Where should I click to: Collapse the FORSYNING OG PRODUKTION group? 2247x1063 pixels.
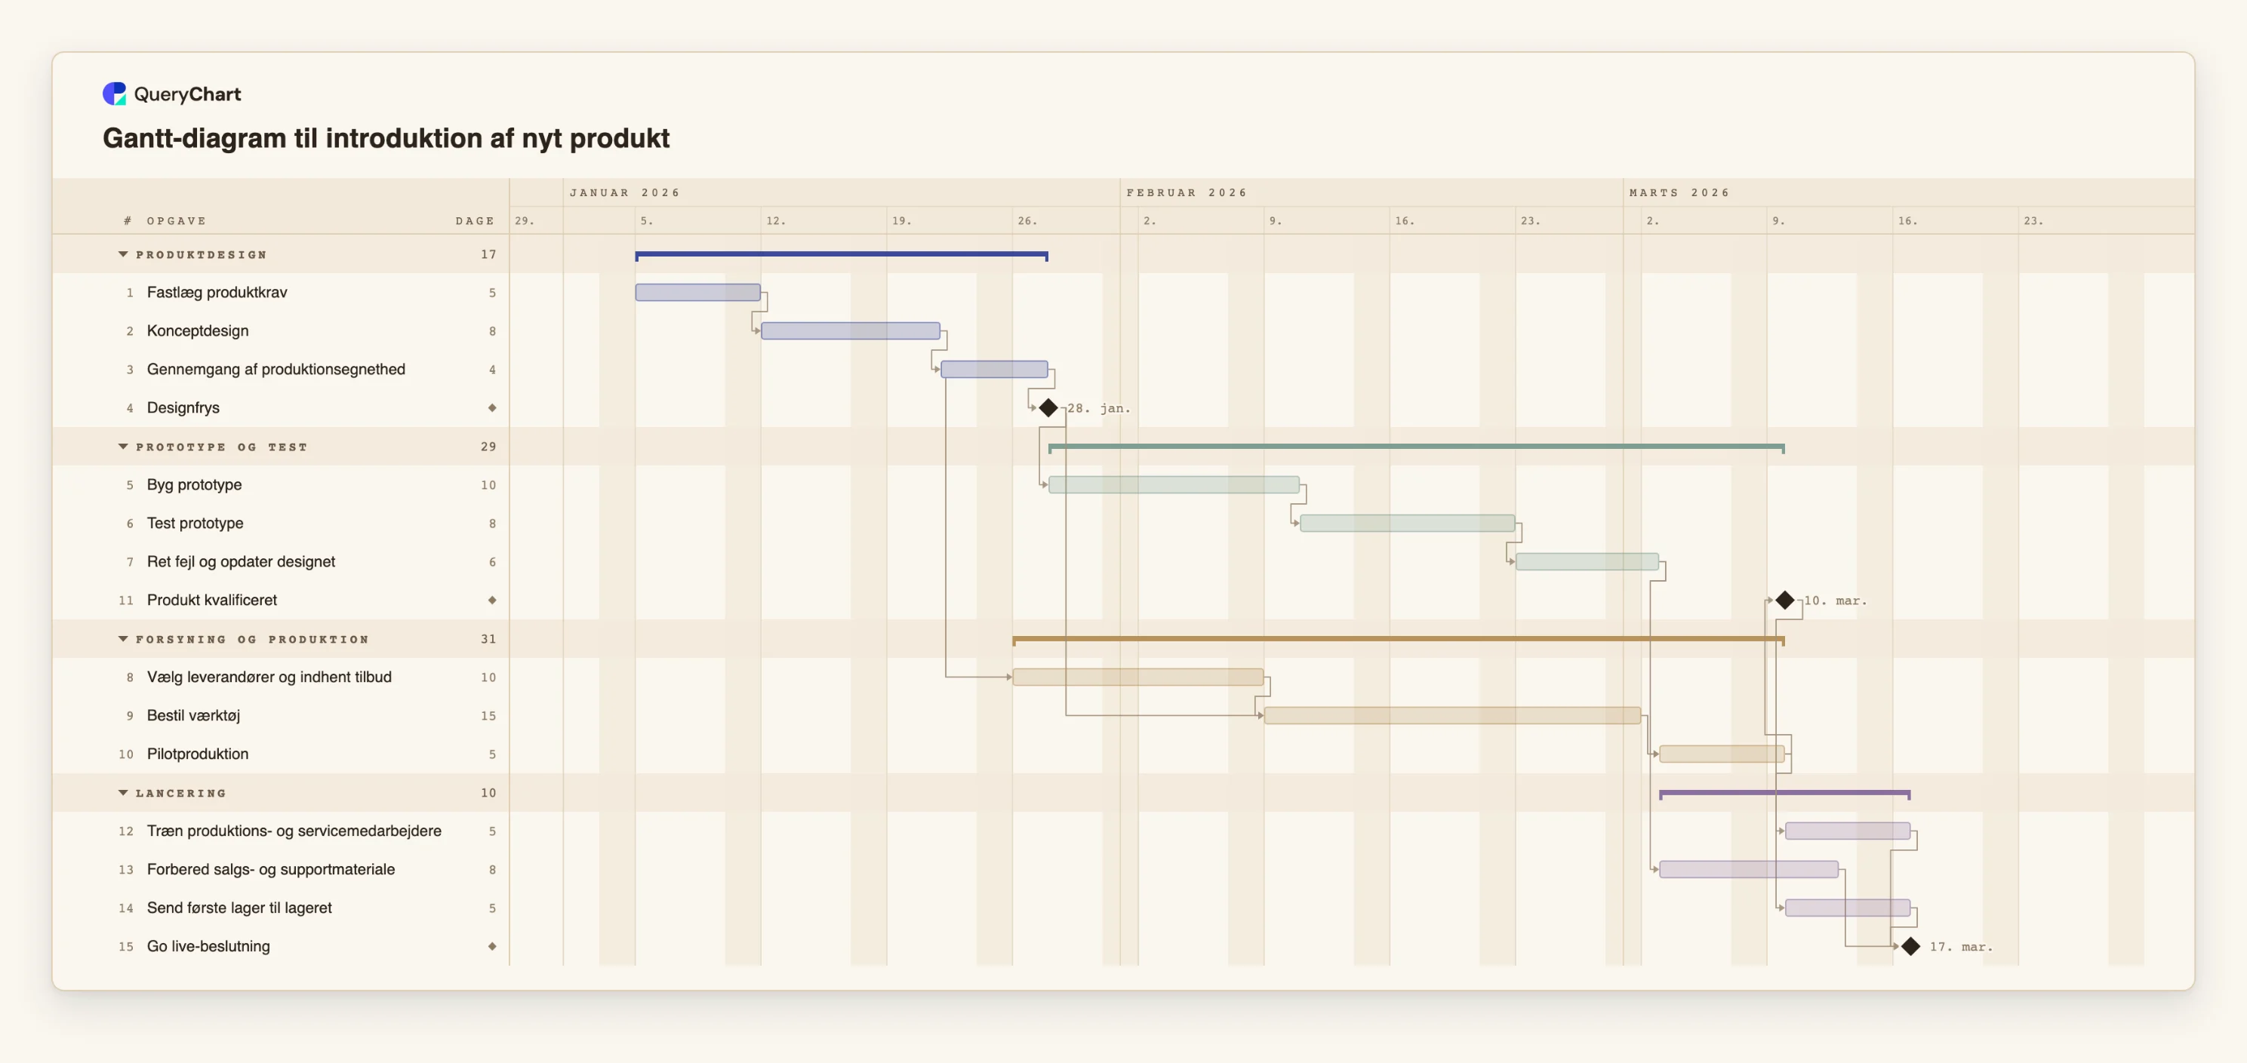123,639
